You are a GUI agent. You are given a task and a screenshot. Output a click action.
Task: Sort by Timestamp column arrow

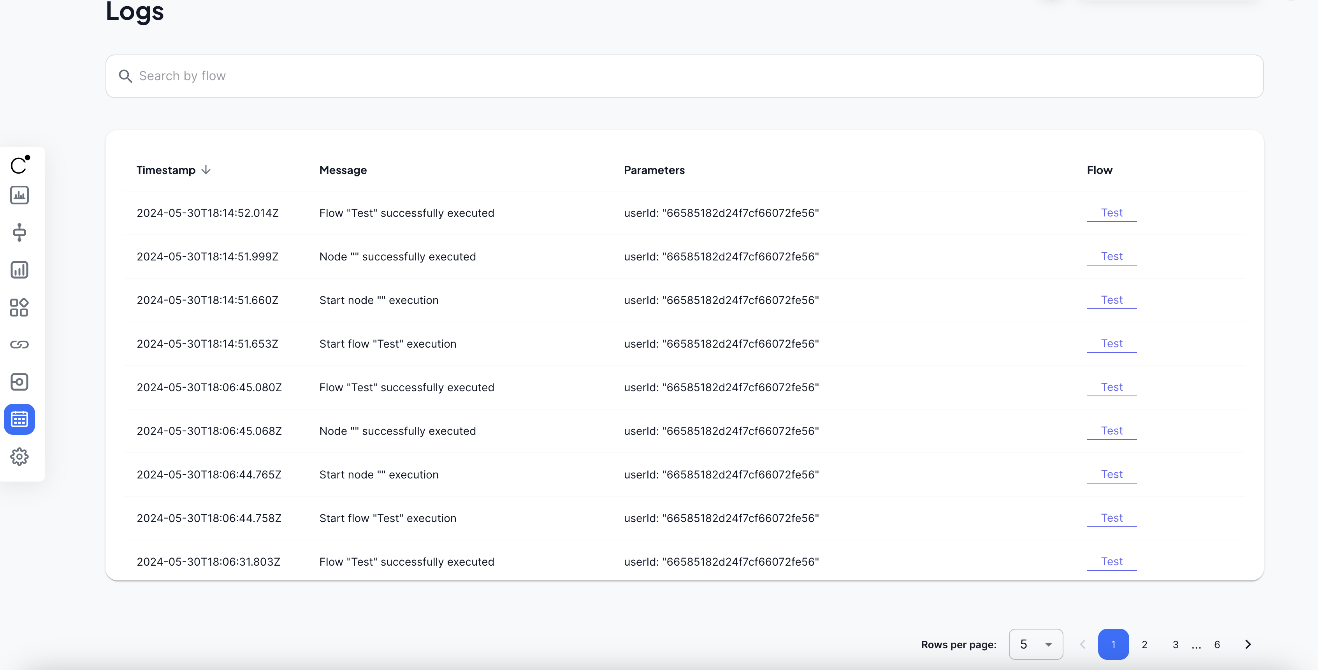pos(206,170)
